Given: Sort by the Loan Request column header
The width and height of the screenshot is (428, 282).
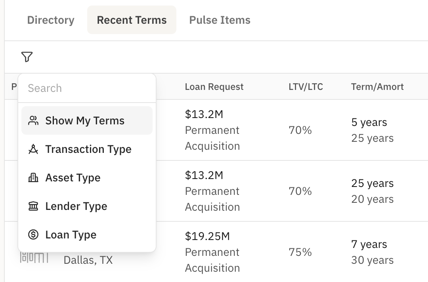Looking at the screenshot, I should tap(214, 87).
